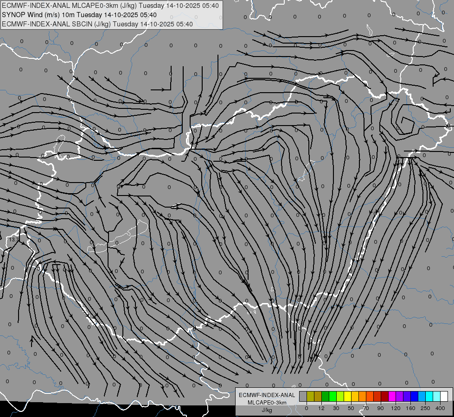
Task: Select the medium red legend swatch
Action: point(377,396)
